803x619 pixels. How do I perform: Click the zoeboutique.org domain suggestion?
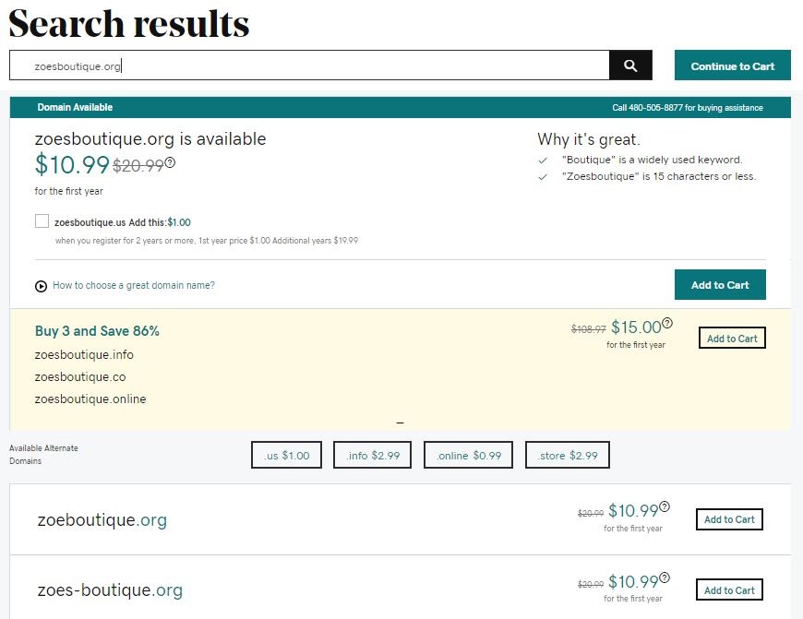point(102,519)
